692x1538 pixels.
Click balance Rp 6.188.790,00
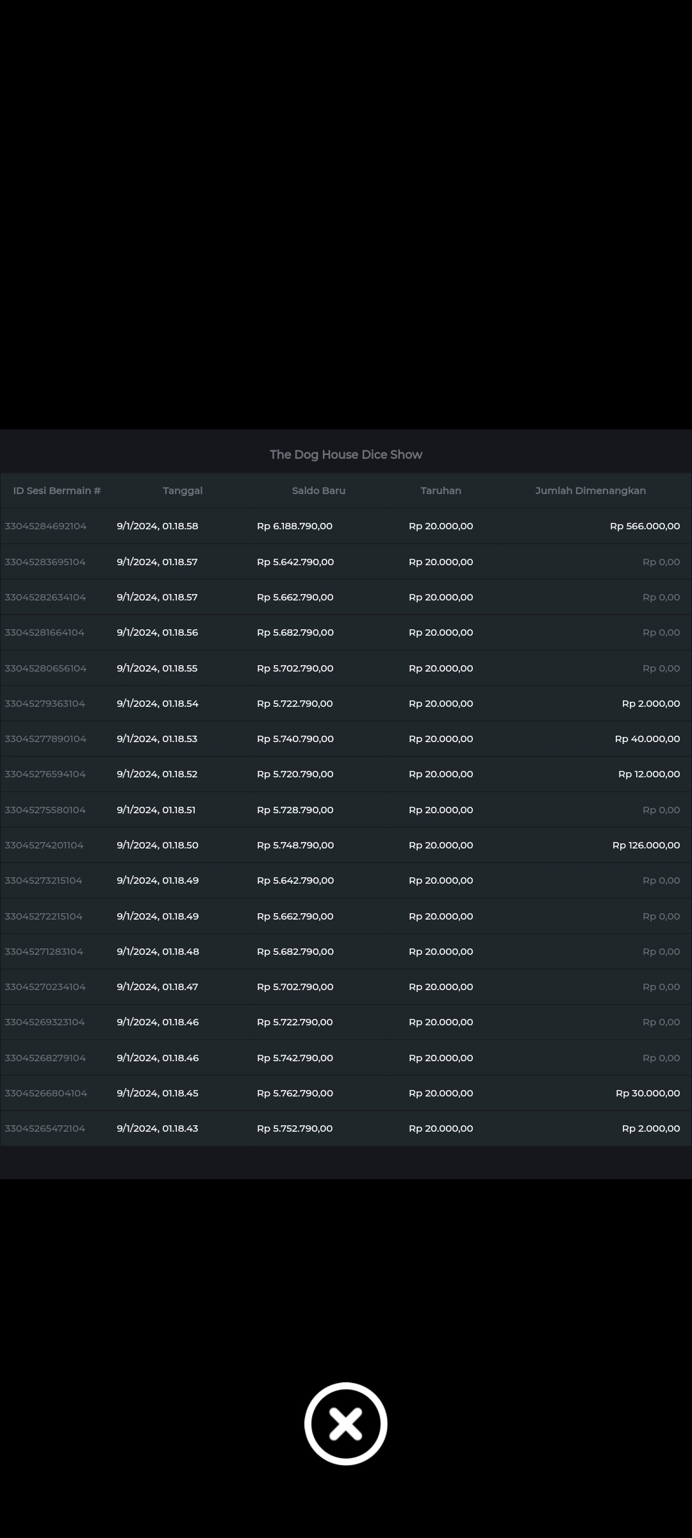[x=295, y=526]
